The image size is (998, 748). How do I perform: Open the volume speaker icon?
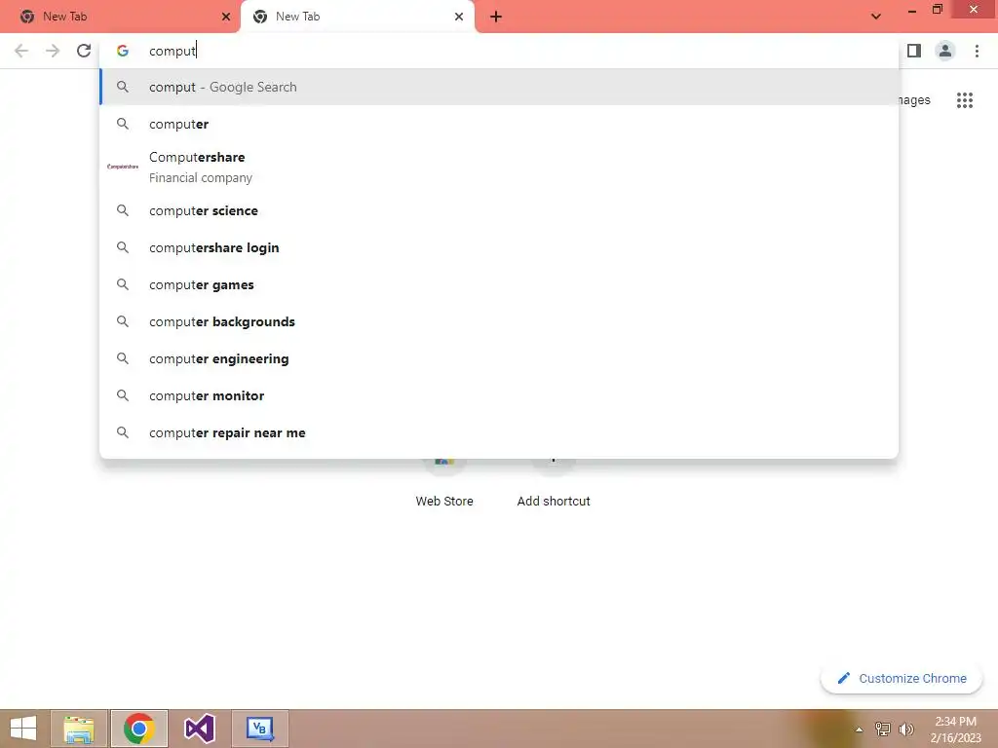click(905, 729)
